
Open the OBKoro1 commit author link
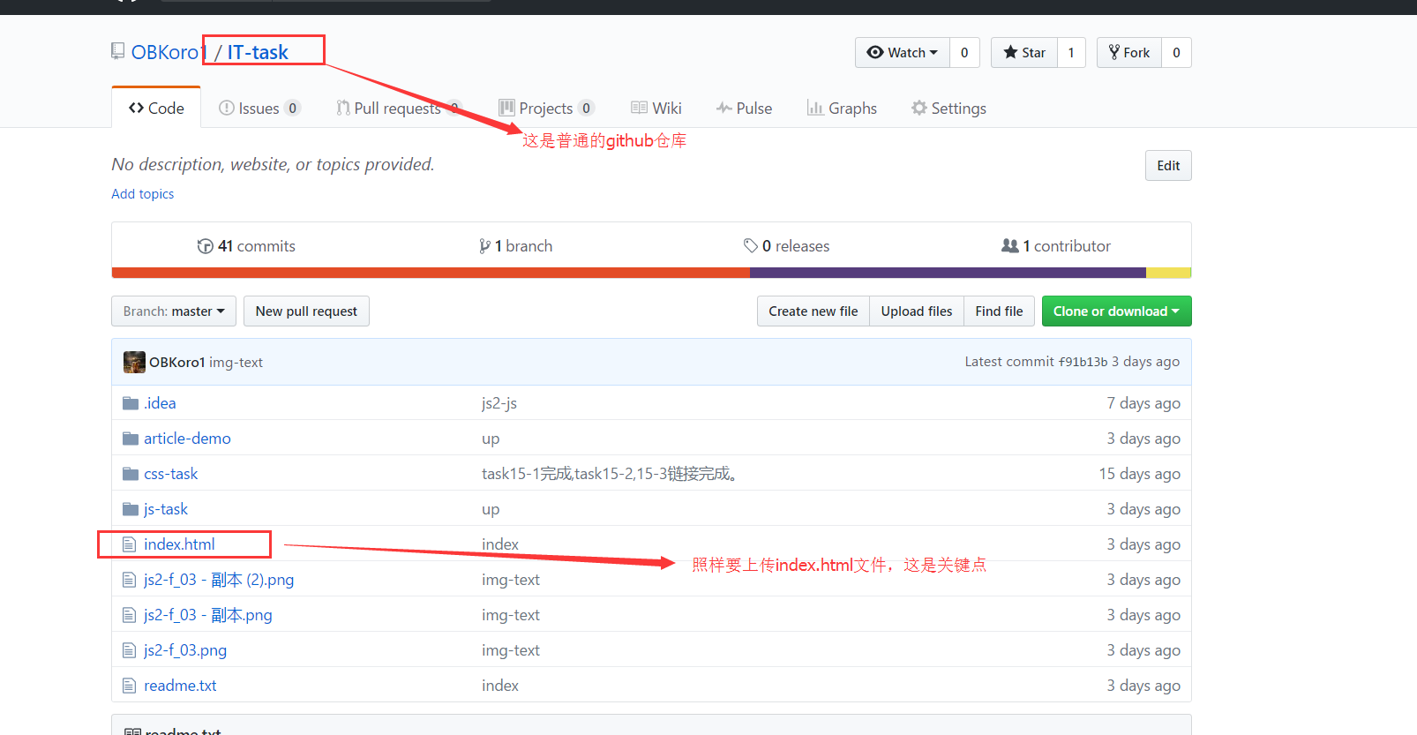pos(176,362)
